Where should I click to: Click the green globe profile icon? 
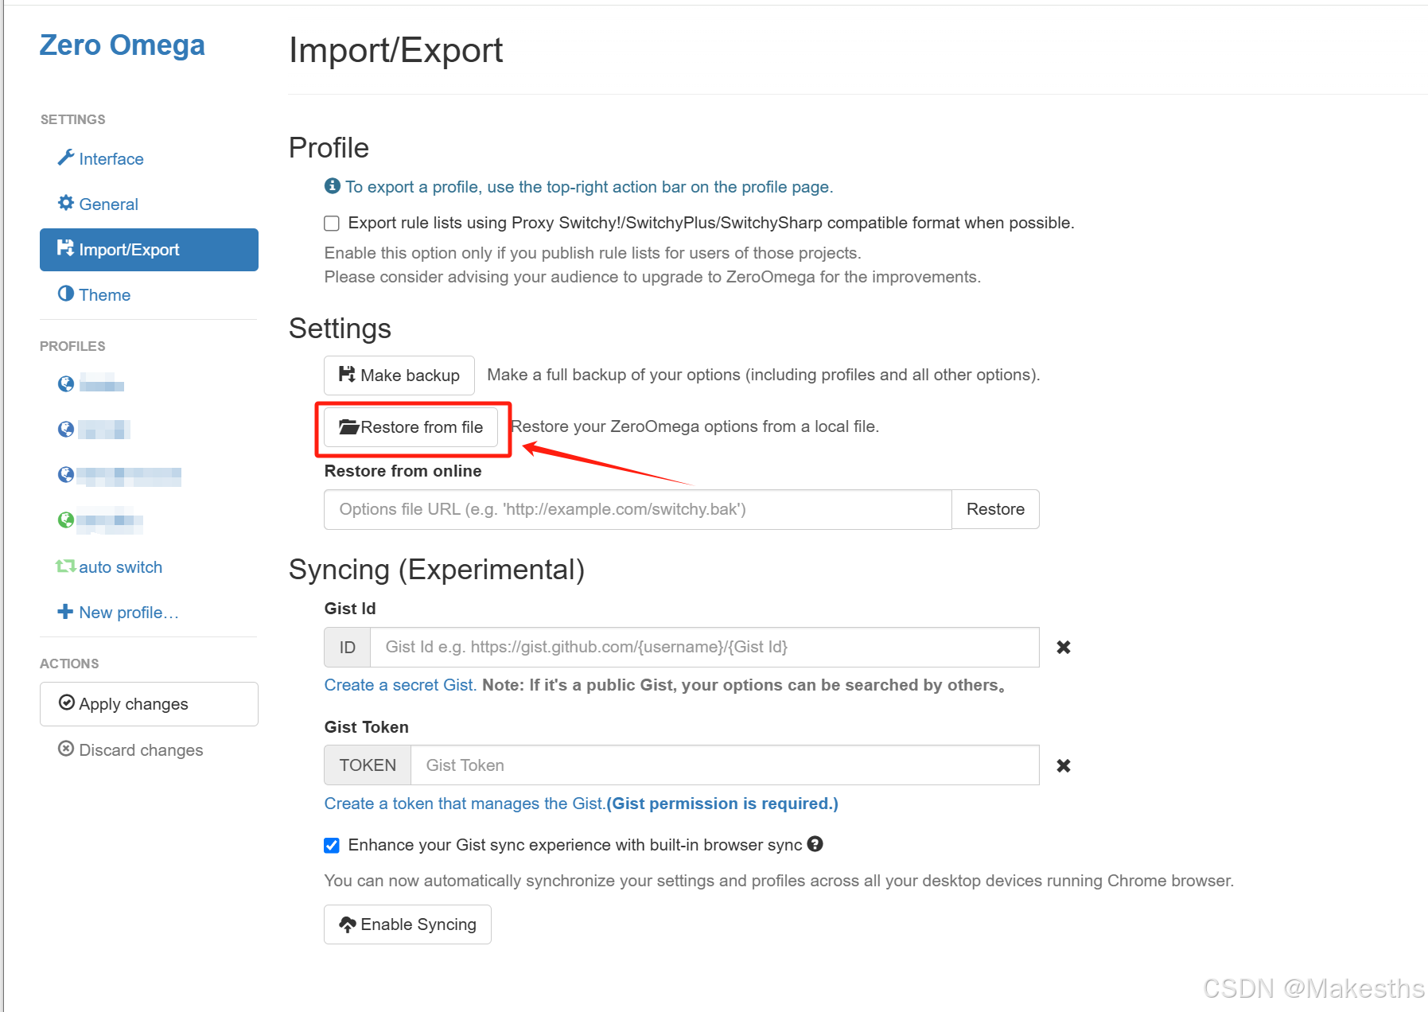pos(66,521)
